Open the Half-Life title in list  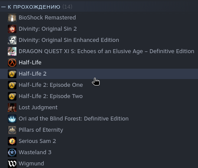30,63
